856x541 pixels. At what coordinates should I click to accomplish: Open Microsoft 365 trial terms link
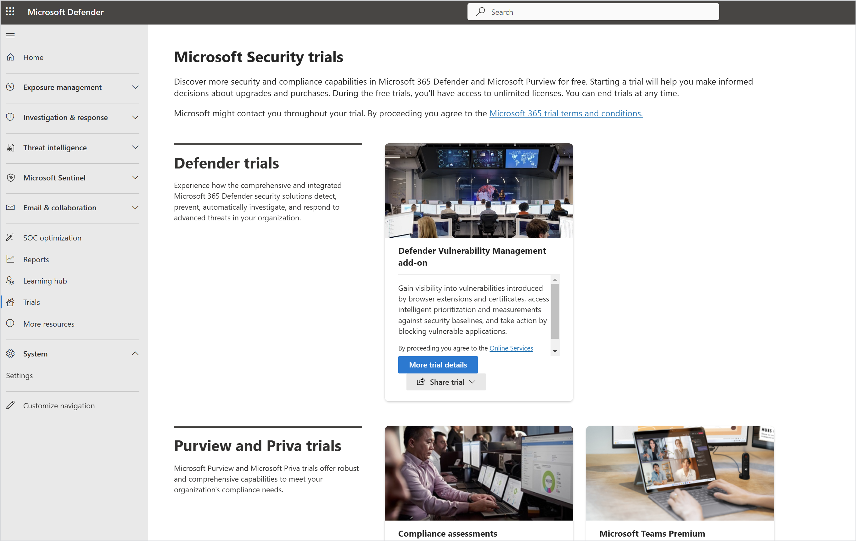click(x=566, y=113)
